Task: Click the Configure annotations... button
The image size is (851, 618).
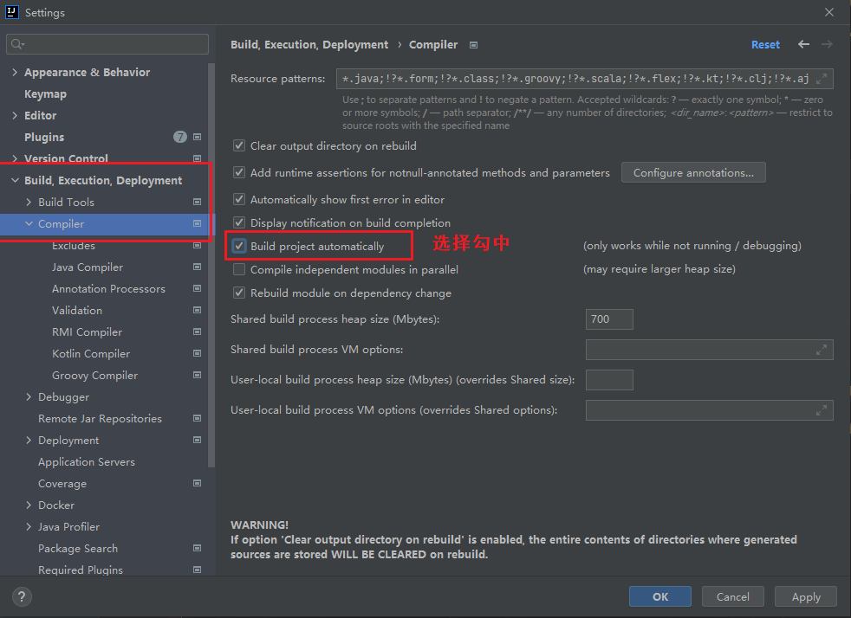Action: point(693,172)
